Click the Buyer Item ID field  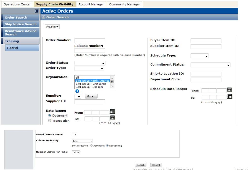click(206, 41)
